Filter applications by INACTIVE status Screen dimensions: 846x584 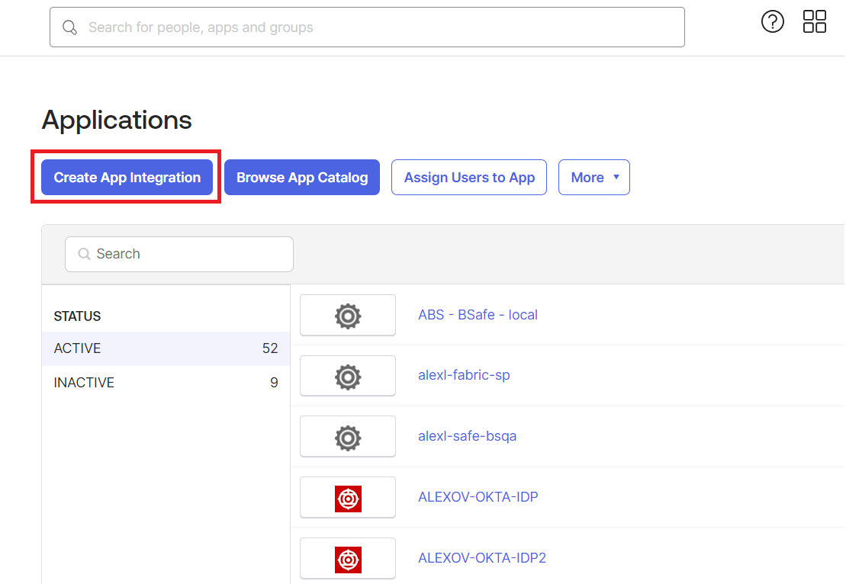[84, 382]
